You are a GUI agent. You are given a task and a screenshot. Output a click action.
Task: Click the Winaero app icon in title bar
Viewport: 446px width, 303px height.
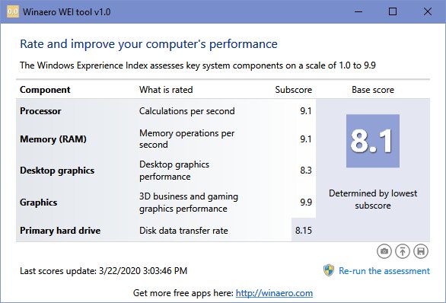pyautogui.click(x=13, y=11)
